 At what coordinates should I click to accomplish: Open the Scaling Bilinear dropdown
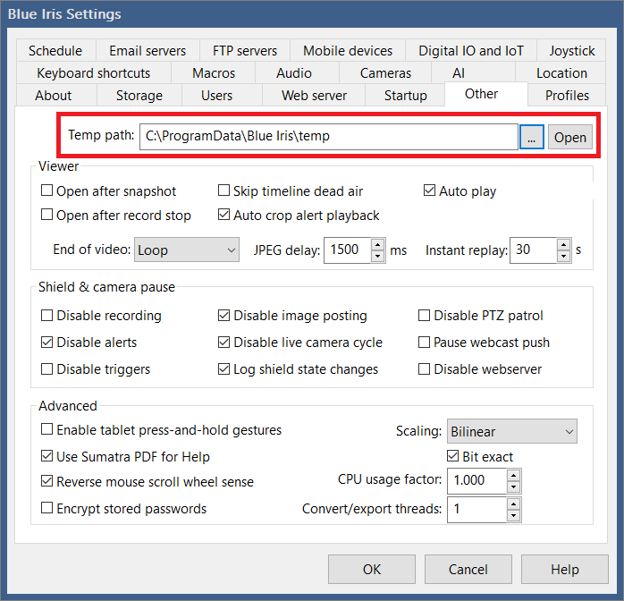point(511,431)
